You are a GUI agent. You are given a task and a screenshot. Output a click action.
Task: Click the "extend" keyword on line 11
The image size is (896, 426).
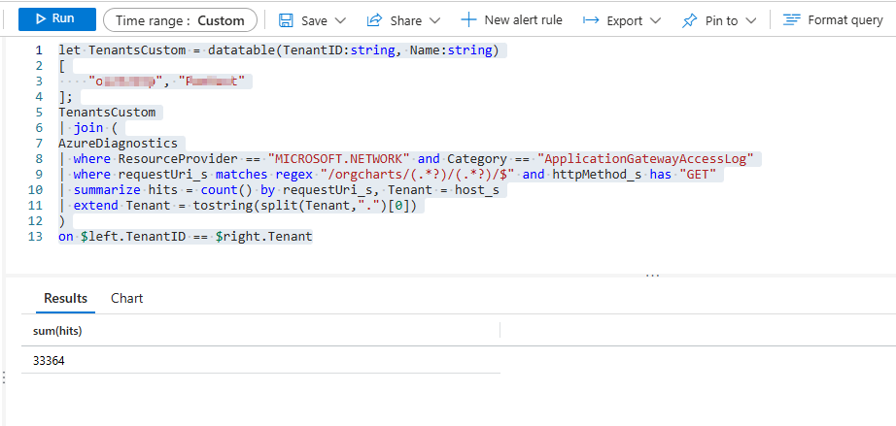(x=95, y=206)
